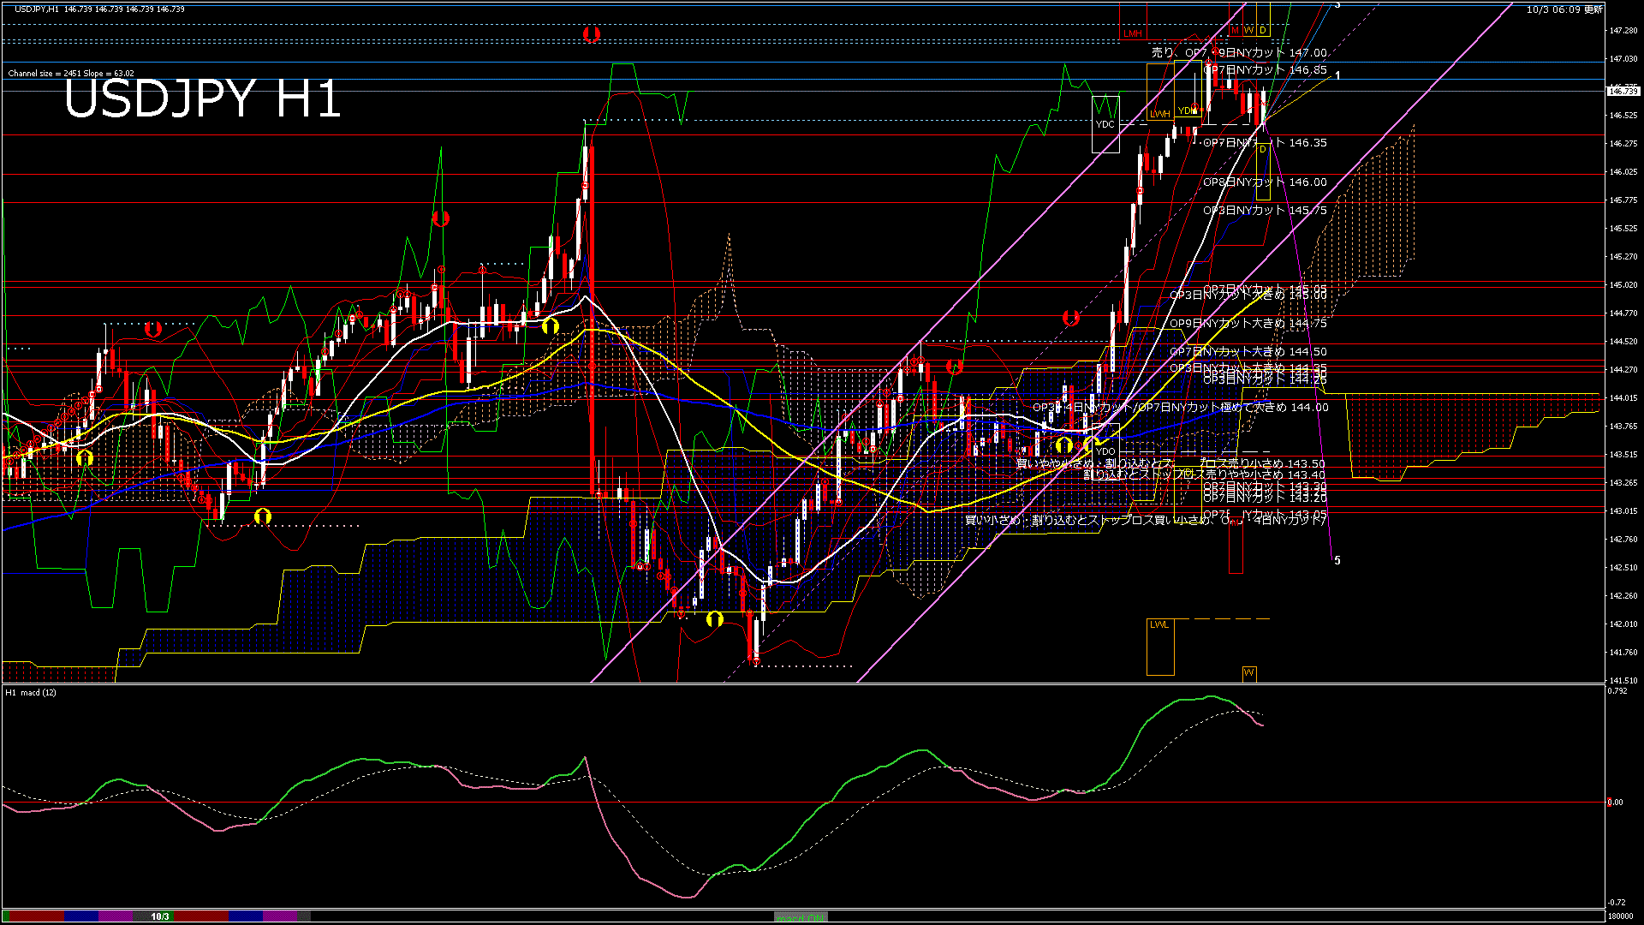The image size is (1644, 925).
Task: Select the LMH box label
Action: tap(1132, 33)
